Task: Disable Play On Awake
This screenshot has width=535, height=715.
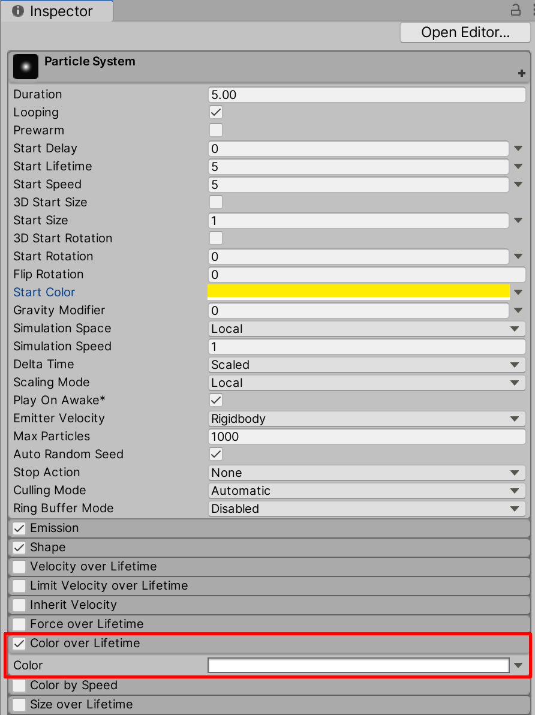Action: 215,400
